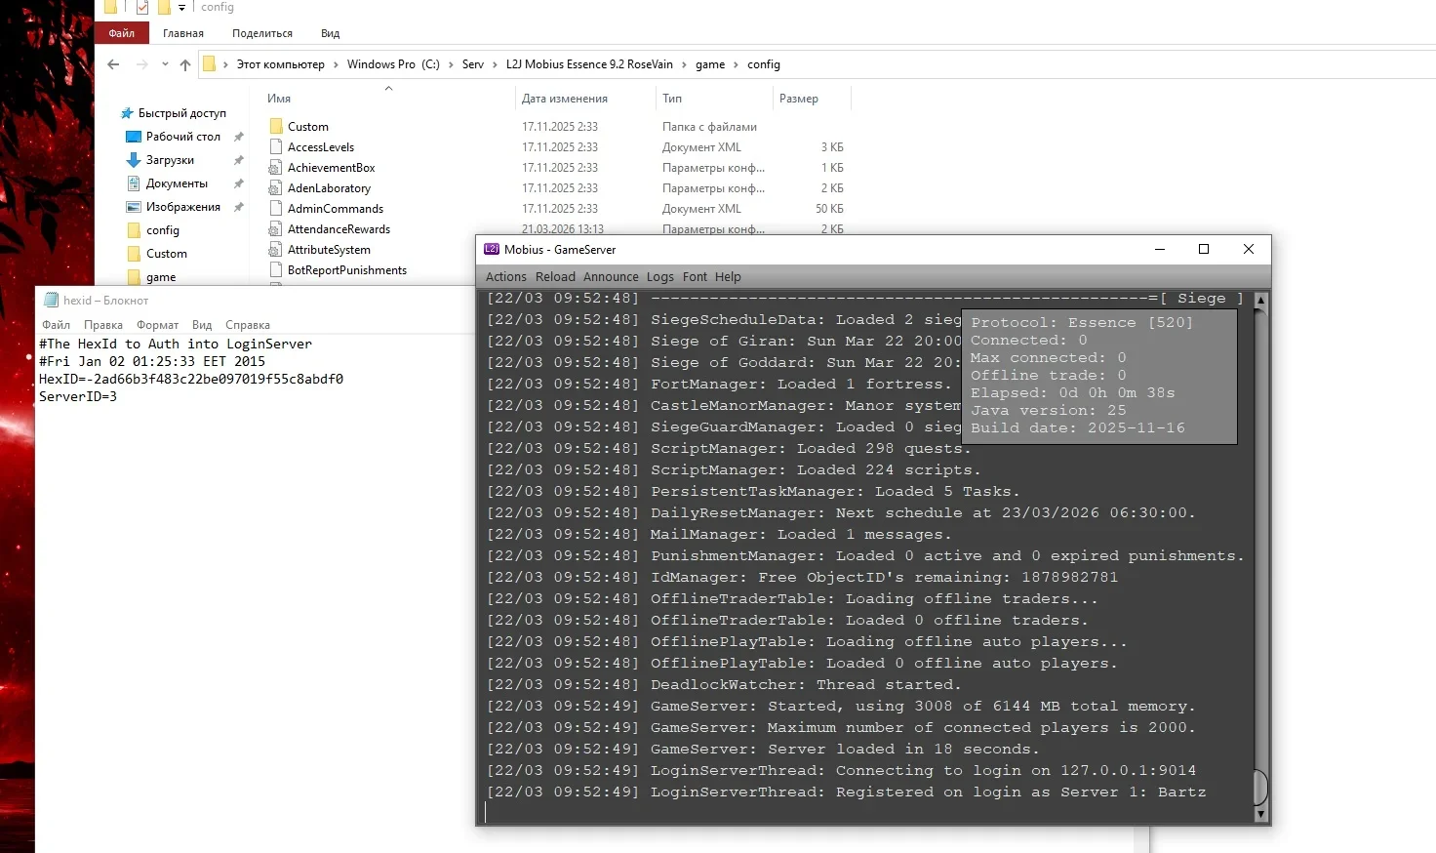Expand the chevron after game in address bar
This screenshot has width=1436, height=853.
736,64
